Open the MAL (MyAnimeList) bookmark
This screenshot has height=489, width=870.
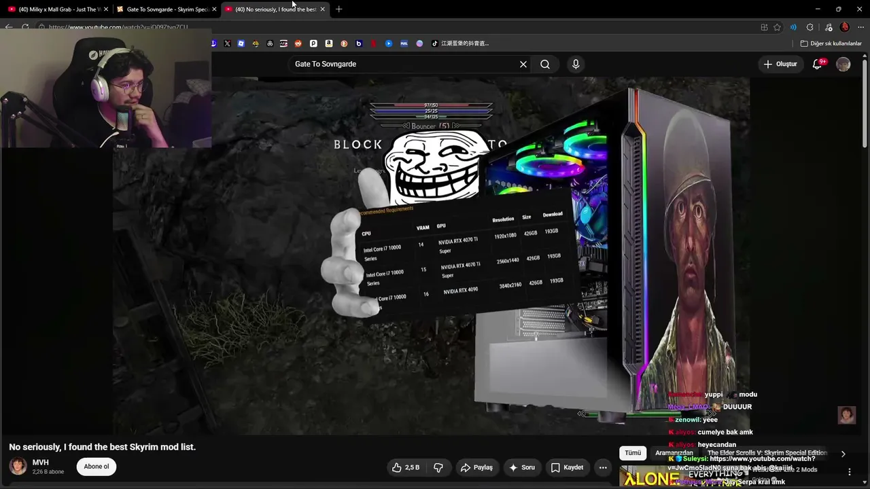404,43
